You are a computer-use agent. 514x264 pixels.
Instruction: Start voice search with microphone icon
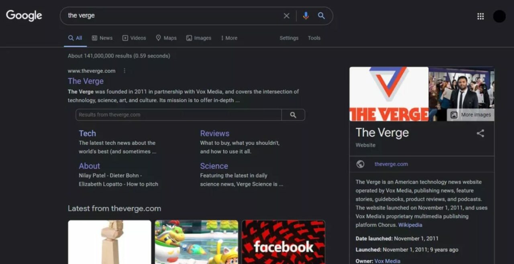point(306,16)
